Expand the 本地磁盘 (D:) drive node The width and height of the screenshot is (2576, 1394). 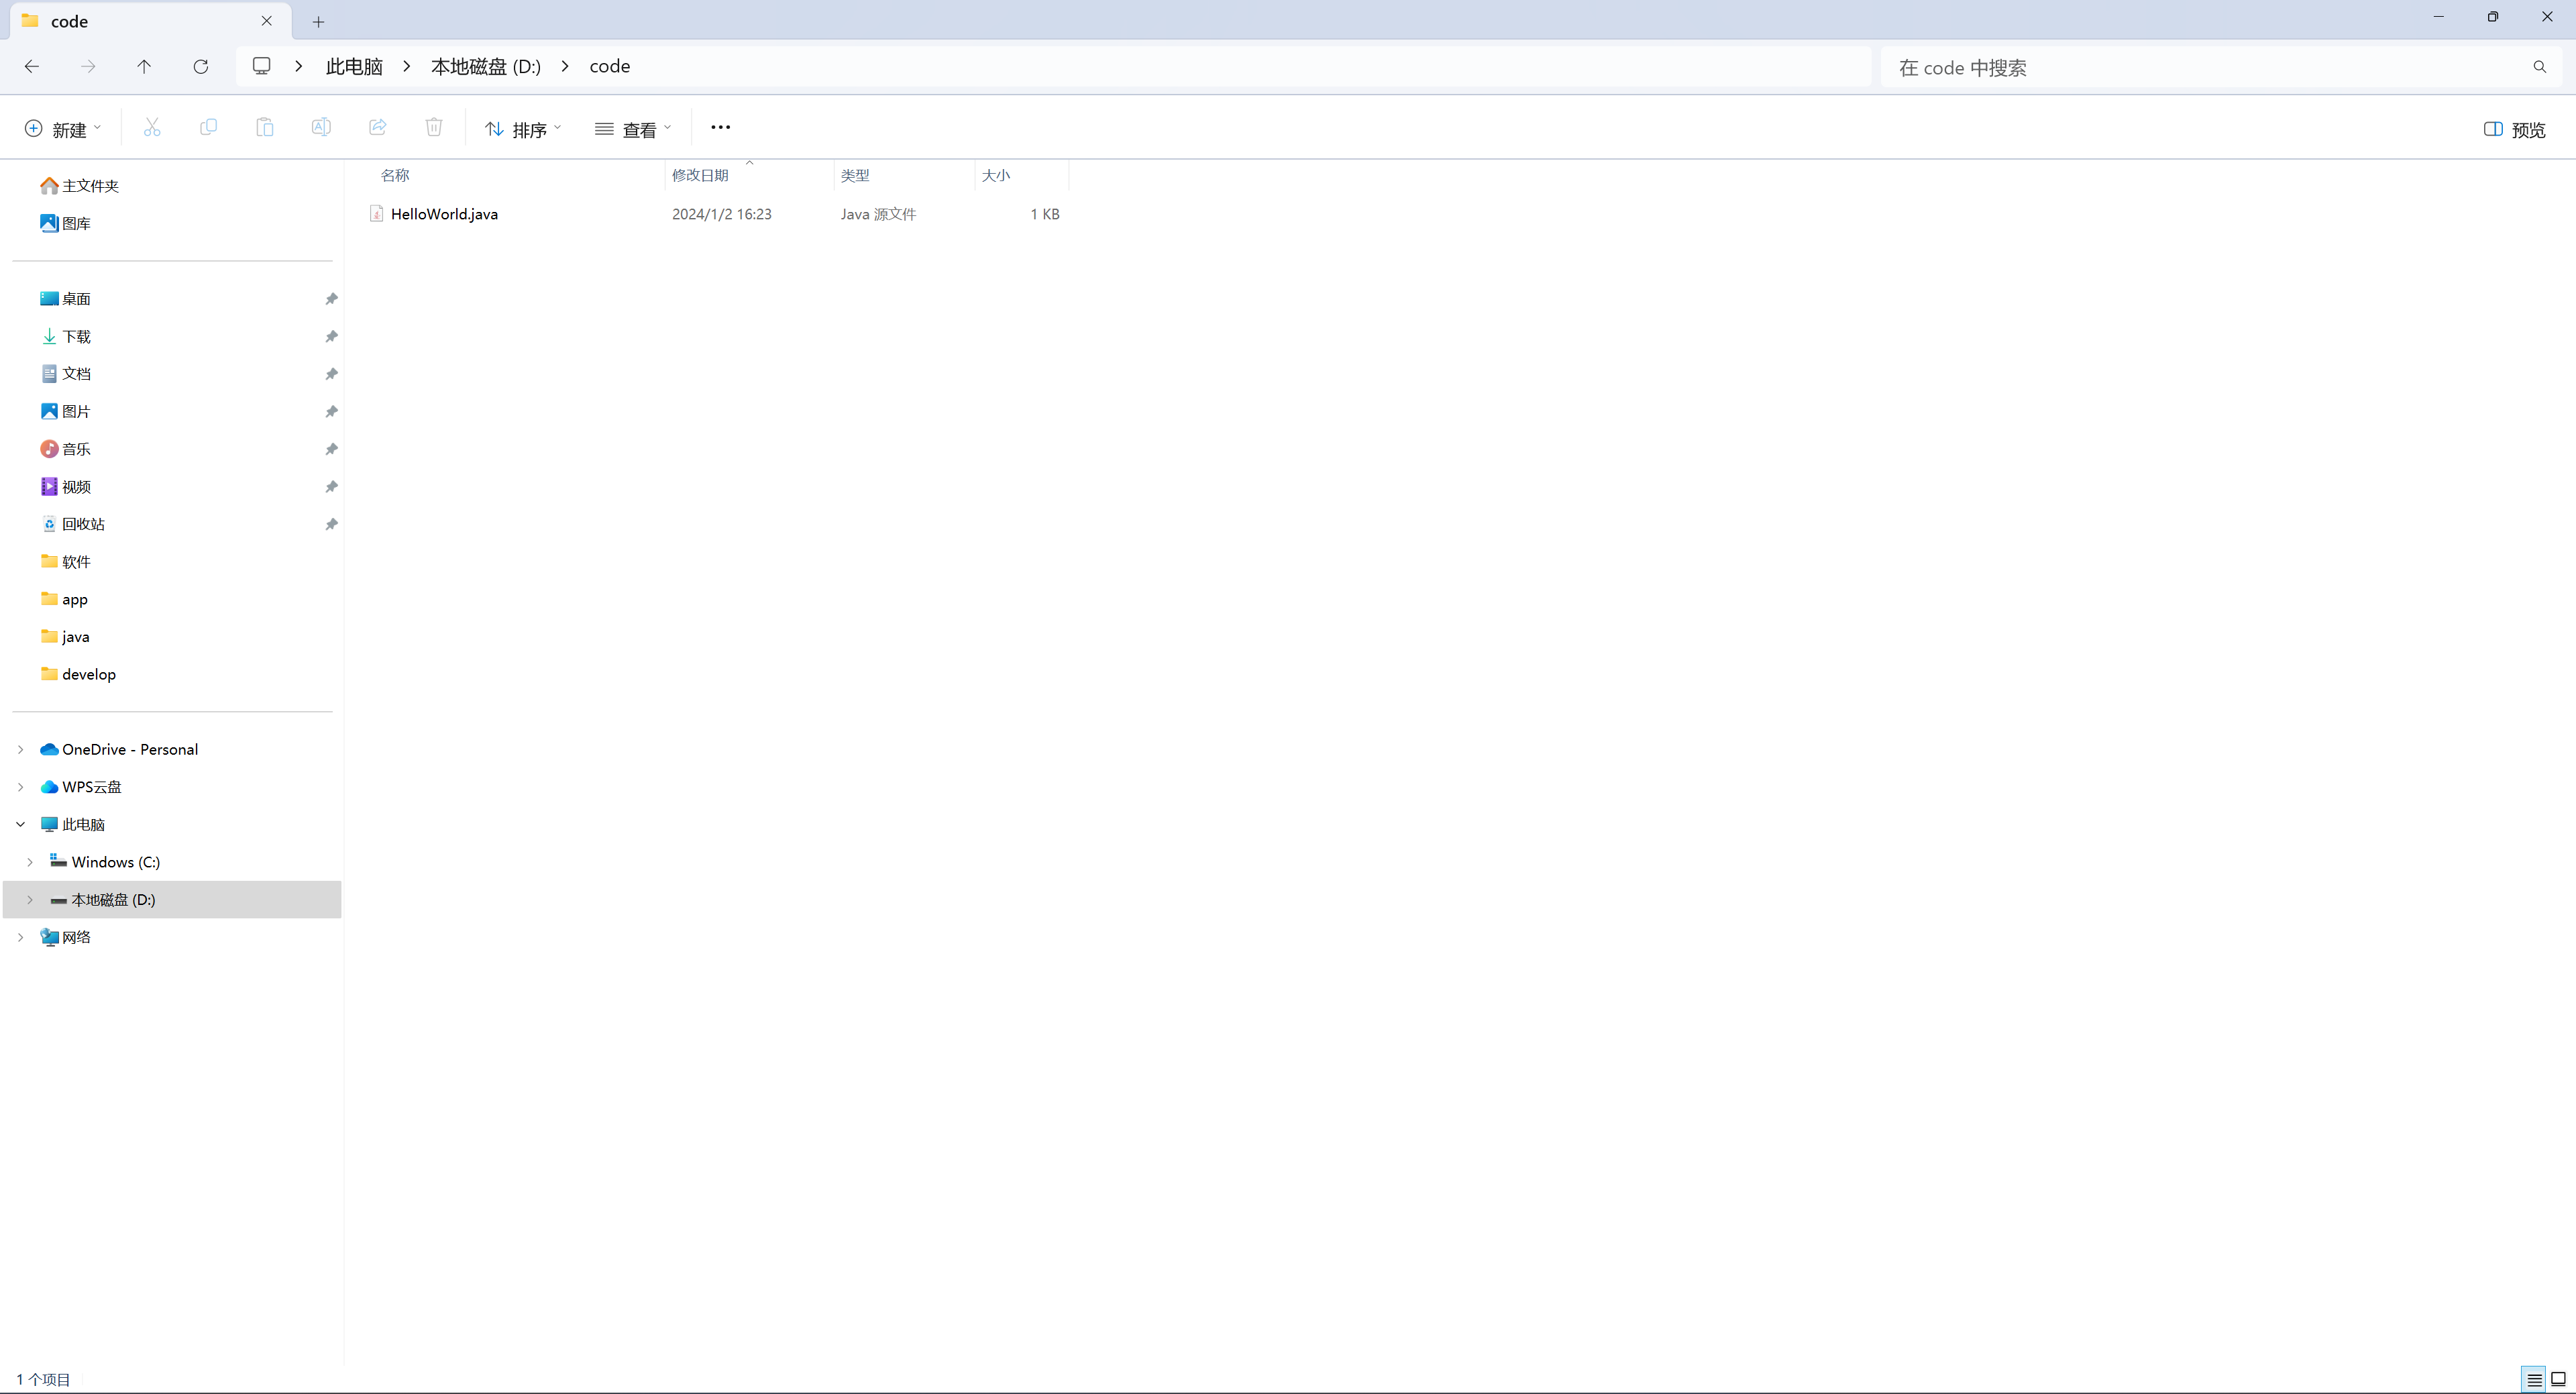[x=30, y=900]
